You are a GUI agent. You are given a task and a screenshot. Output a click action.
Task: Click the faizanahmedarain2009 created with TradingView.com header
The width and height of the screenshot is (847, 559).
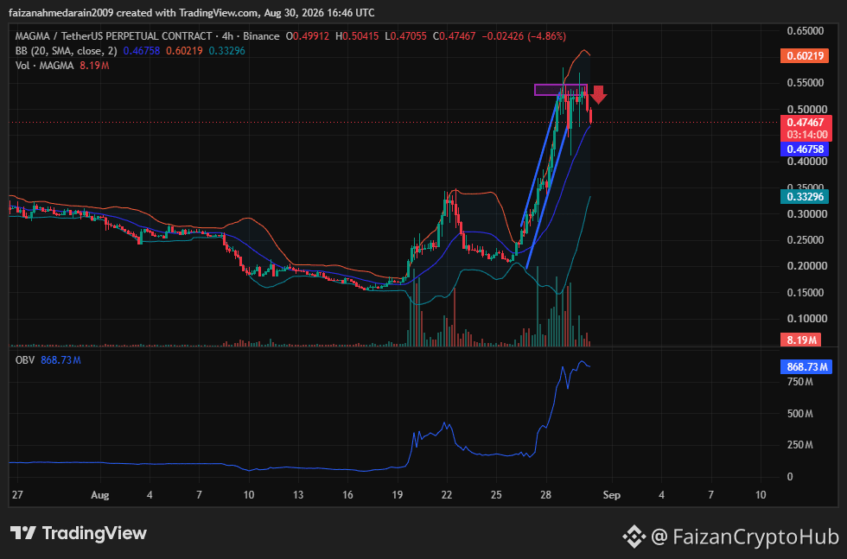[192, 12]
